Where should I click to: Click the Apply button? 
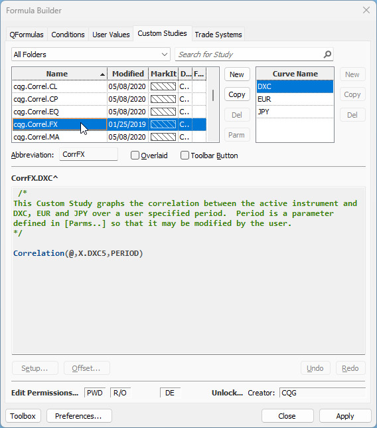click(345, 416)
